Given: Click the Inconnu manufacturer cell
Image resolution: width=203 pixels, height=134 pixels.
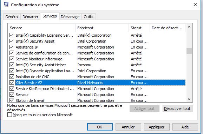Looking at the screenshot, I should 84,65.
